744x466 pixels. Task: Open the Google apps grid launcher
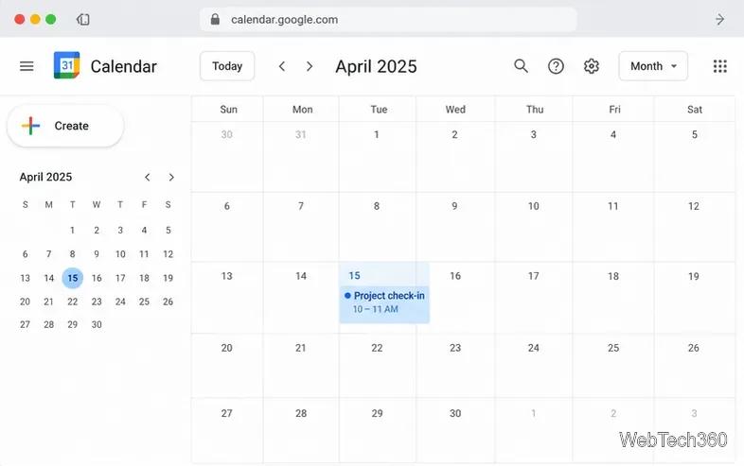pyautogui.click(x=719, y=66)
